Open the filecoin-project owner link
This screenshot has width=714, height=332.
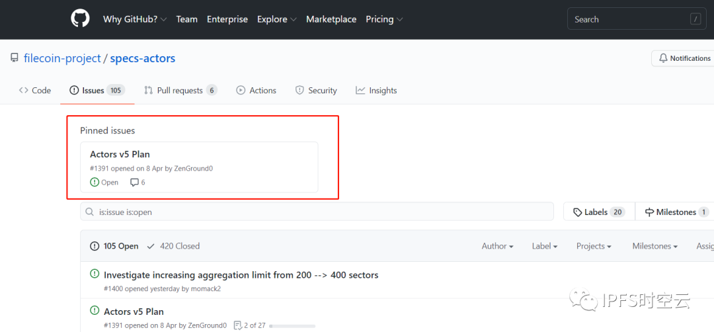[x=62, y=58]
